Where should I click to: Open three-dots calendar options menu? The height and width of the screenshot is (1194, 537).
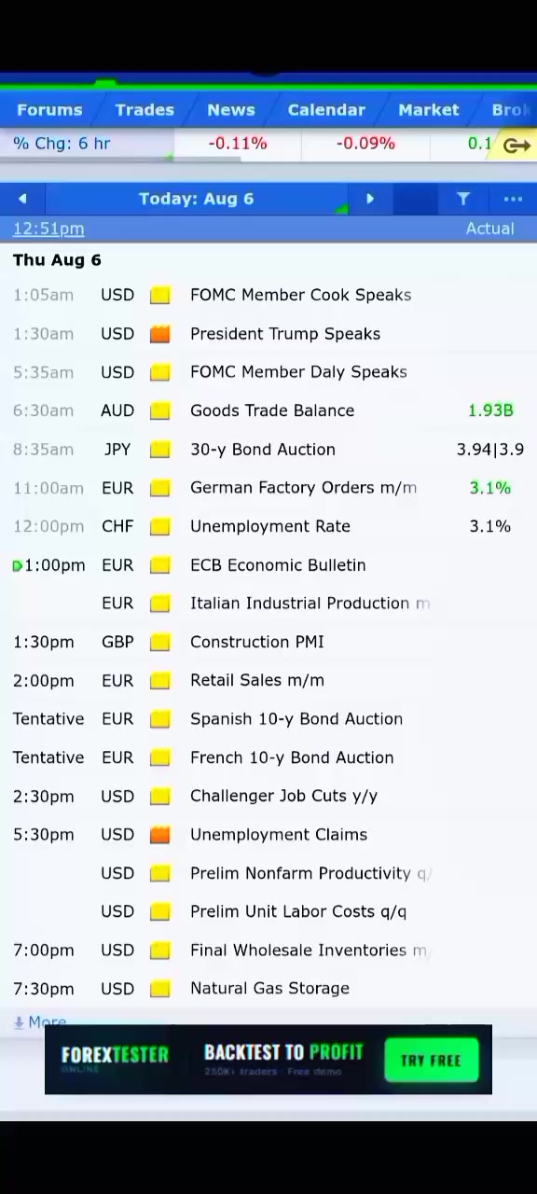click(513, 199)
